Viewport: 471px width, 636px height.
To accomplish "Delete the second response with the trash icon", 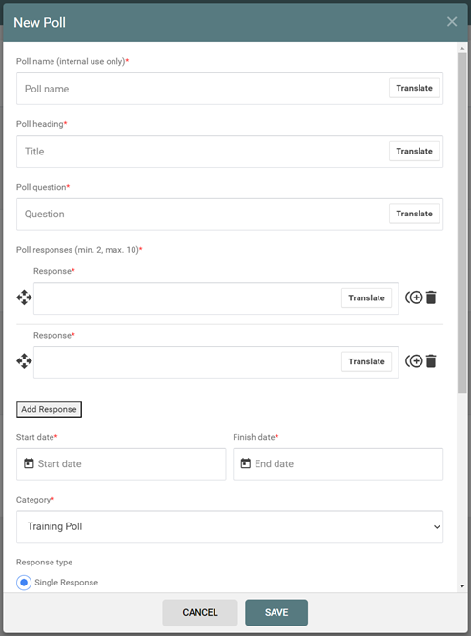I will (x=431, y=361).
